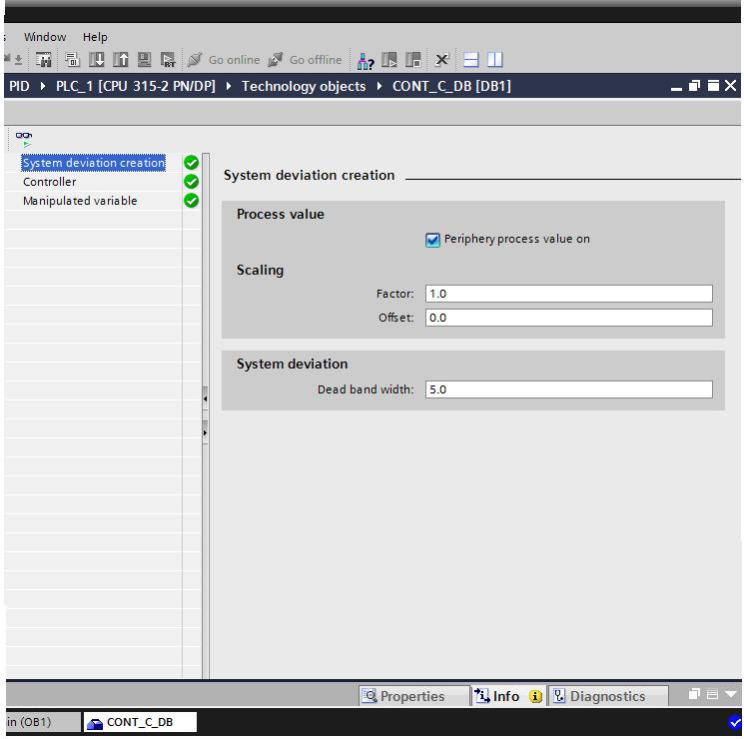The image size is (744, 739).
Task: Select CONT_C_DB [DB1] in the breadcrumb
Action: (451, 86)
